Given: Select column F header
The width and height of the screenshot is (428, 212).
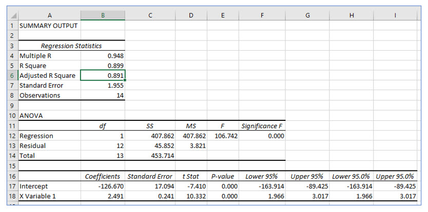Looking at the screenshot, I should click(x=262, y=15).
